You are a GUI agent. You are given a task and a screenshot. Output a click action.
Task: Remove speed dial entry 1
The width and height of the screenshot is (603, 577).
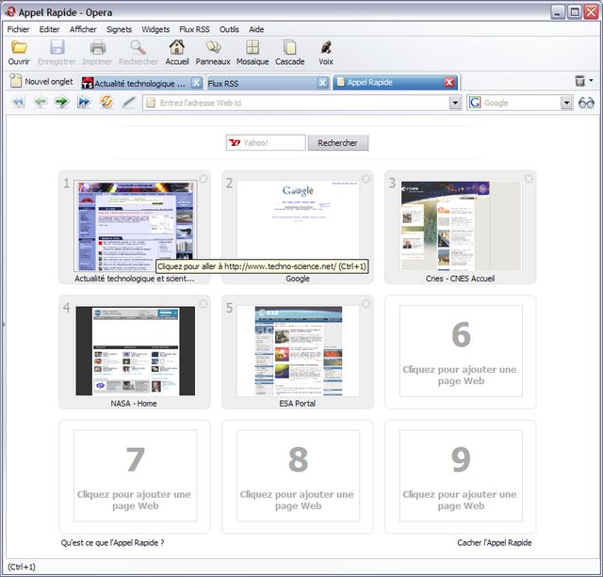pos(204,179)
